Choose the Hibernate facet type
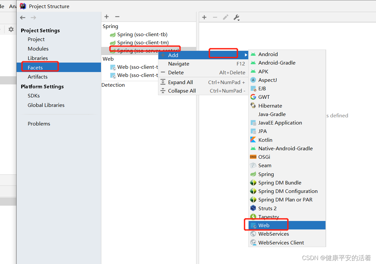Viewport: 376px width, 264px height. click(269, 106)
